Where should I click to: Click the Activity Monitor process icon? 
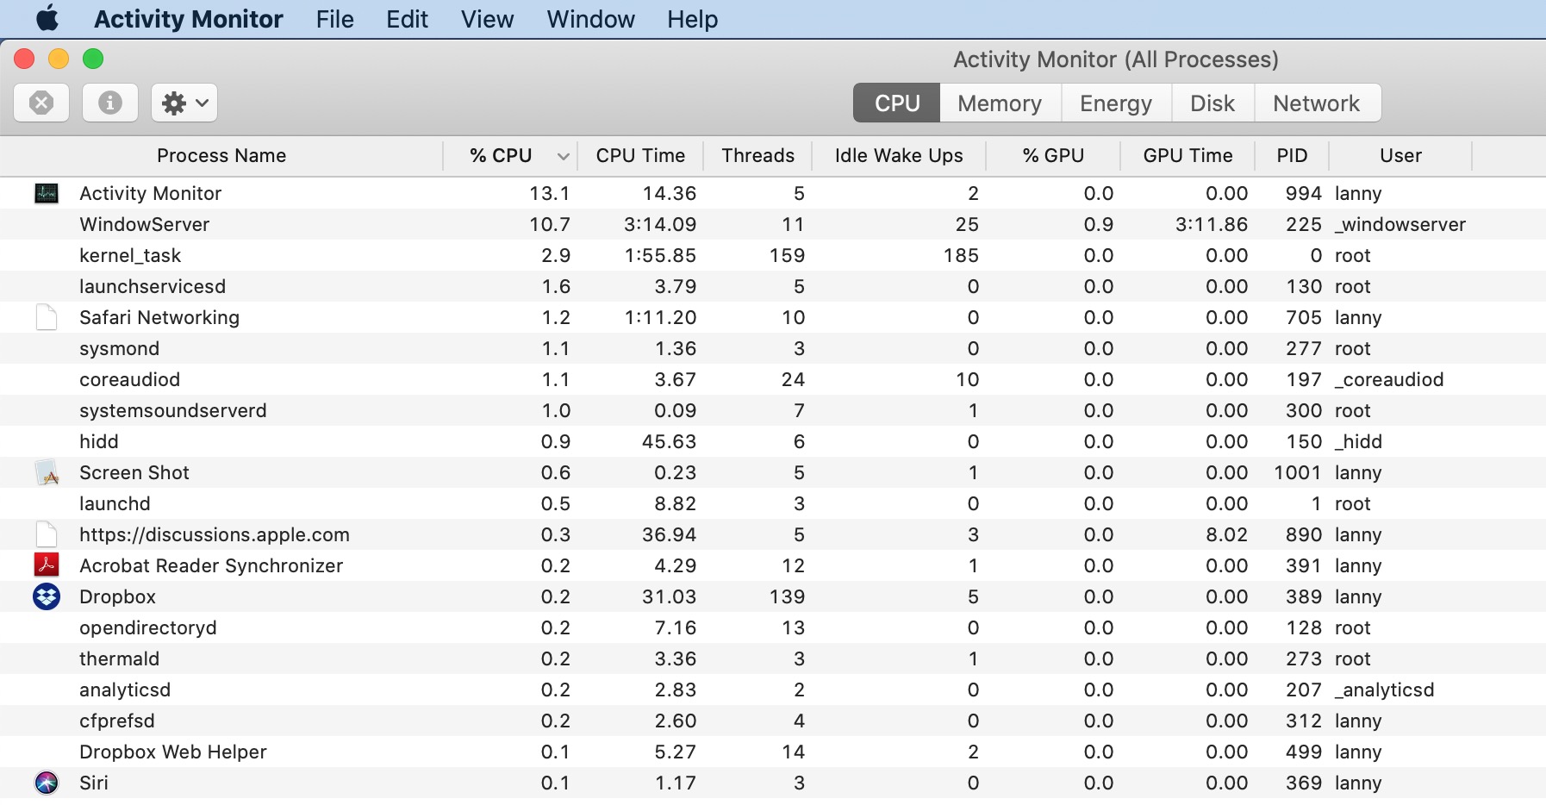[x=47, y=193]
